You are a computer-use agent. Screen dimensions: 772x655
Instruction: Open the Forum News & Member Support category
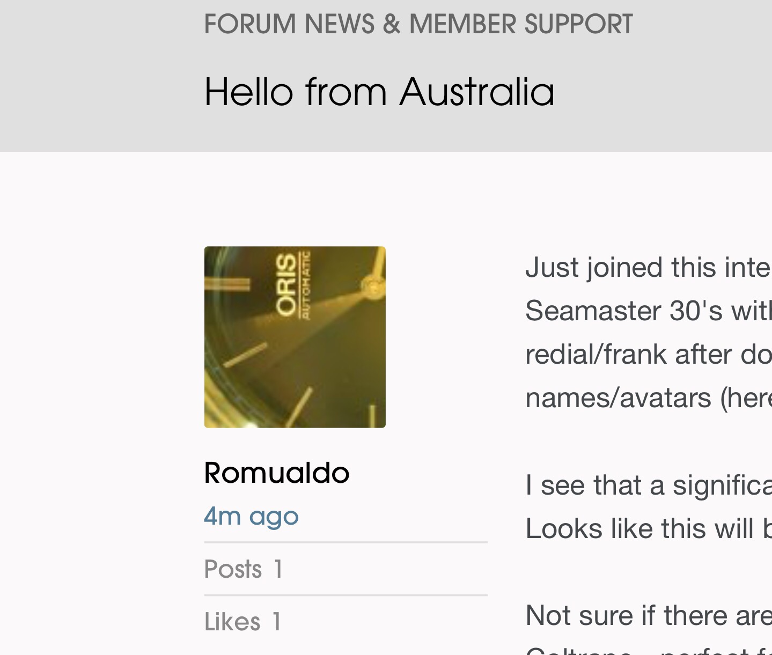point(418,24)
